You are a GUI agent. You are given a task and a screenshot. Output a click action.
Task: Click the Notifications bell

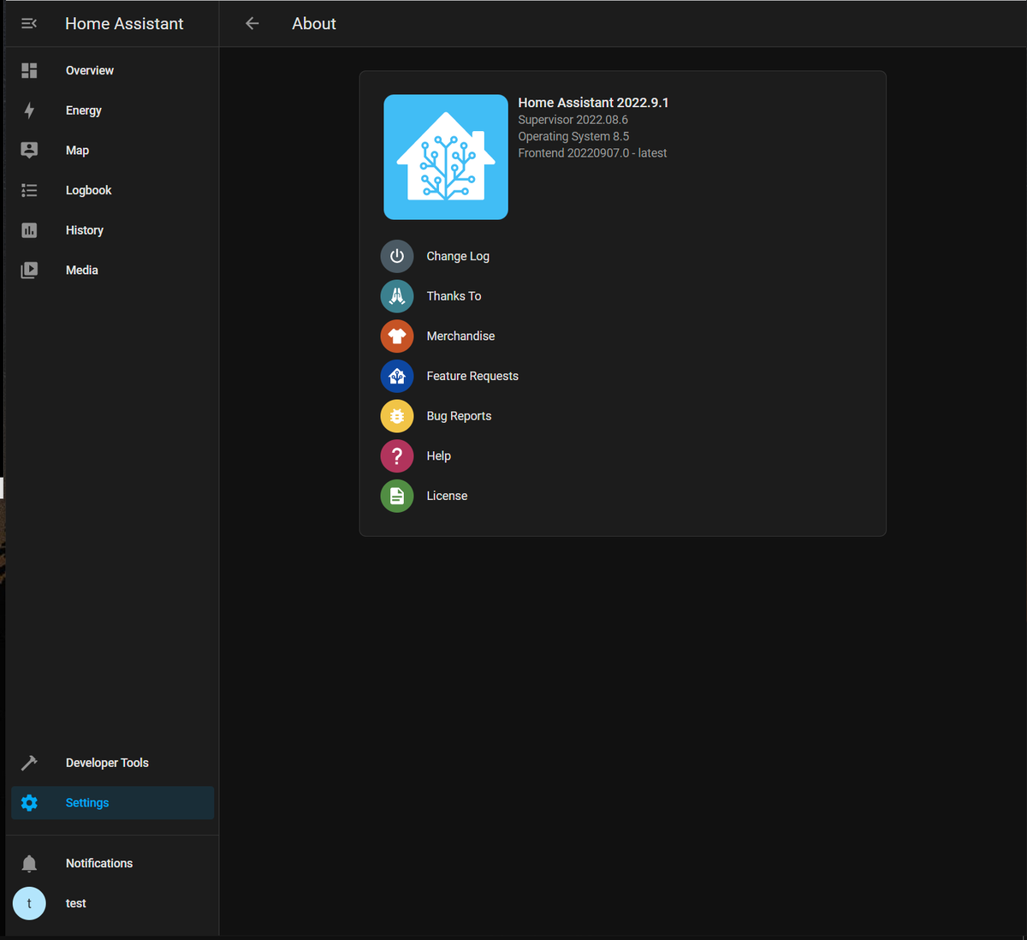pos(29,863)
